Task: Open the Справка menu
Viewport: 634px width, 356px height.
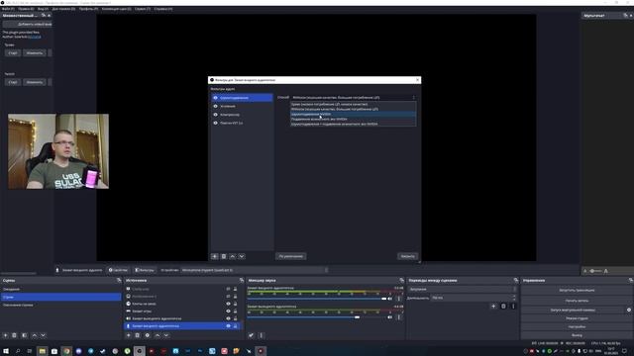Action: (162, 9)
